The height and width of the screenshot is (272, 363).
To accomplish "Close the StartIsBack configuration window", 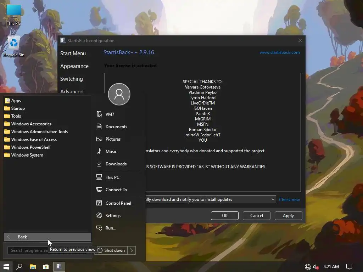I will tap(300, 40).
